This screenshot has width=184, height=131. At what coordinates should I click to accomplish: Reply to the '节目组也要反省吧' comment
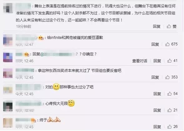155,77
